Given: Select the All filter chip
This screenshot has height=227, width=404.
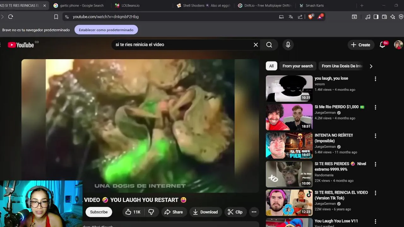Looking at the screenshot, I should tap(271, 66).
